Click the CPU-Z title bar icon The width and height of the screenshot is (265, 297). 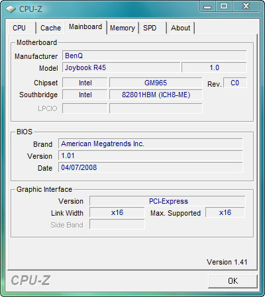11,9
